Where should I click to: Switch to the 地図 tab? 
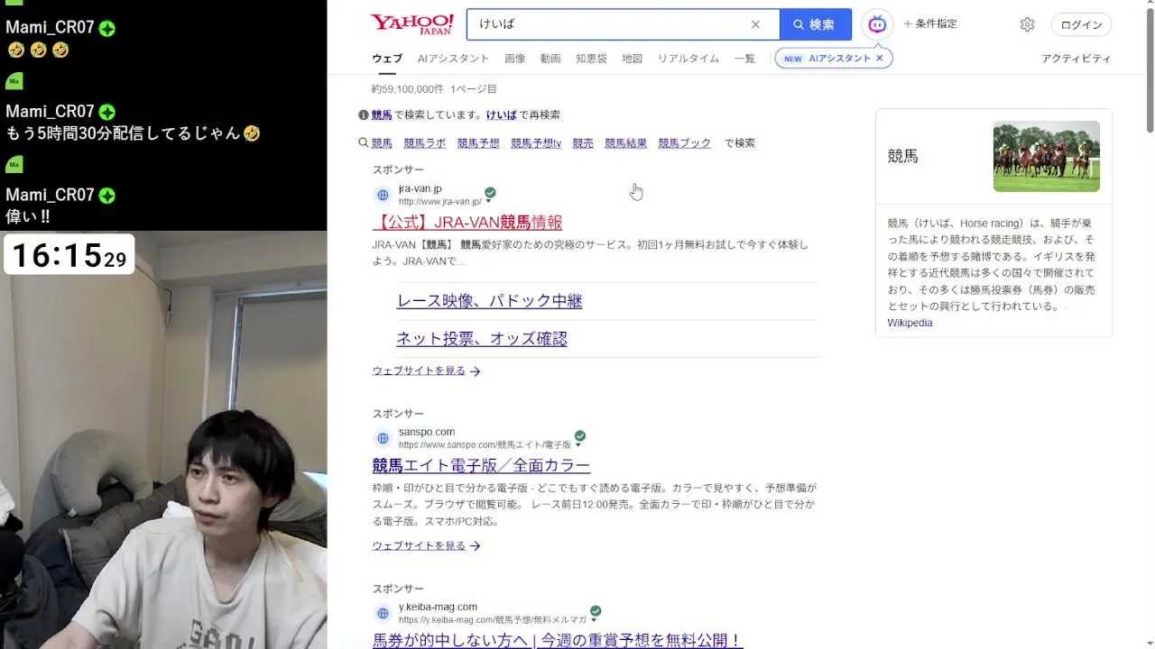633,59
